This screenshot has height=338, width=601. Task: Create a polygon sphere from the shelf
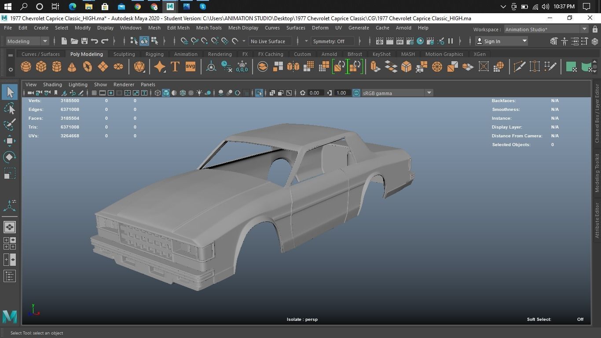coord(26,67)
